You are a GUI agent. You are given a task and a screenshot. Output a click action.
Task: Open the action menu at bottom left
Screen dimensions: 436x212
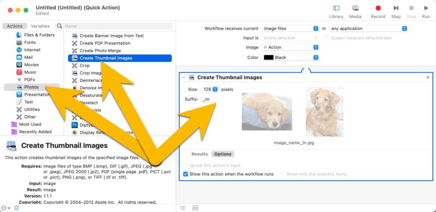5,208
